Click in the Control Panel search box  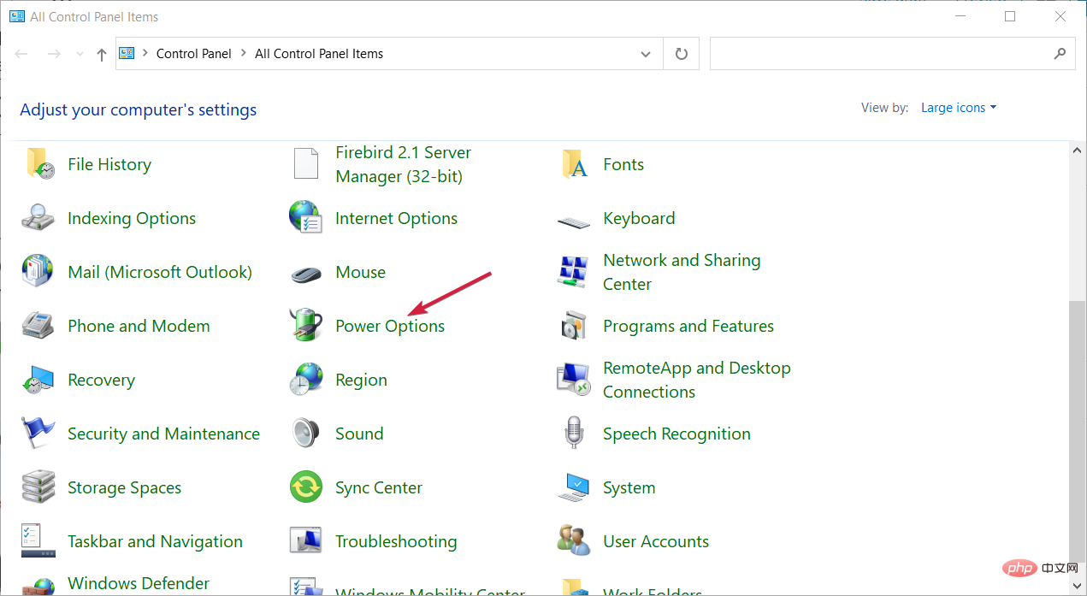[x=881, y=54]
